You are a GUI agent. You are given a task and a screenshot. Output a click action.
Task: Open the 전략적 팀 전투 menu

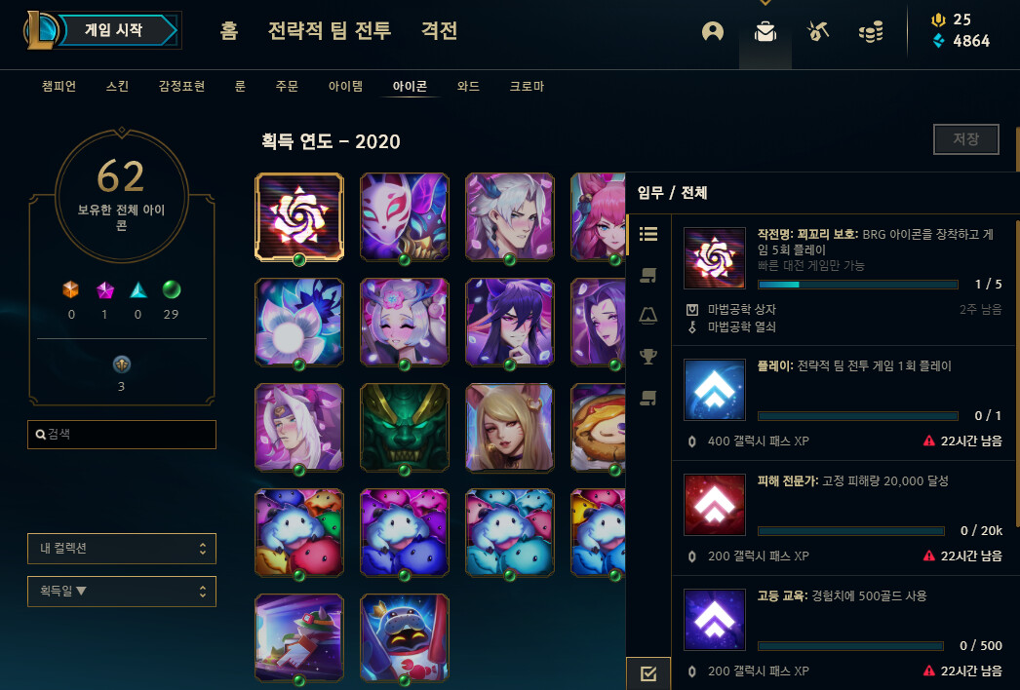(330, 30)
